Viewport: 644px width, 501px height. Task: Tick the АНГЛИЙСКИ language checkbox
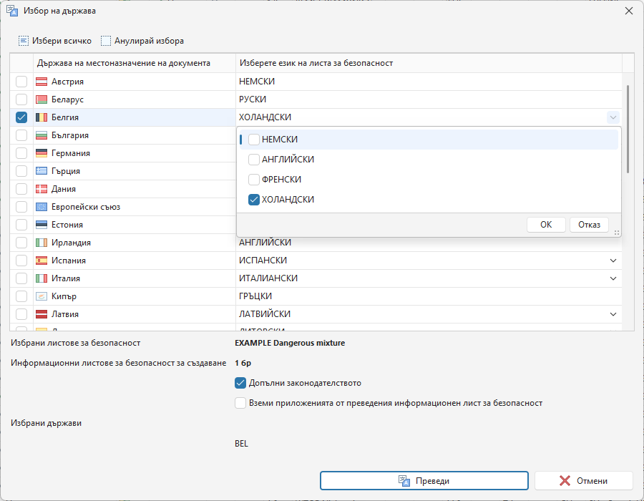(254, 160)
